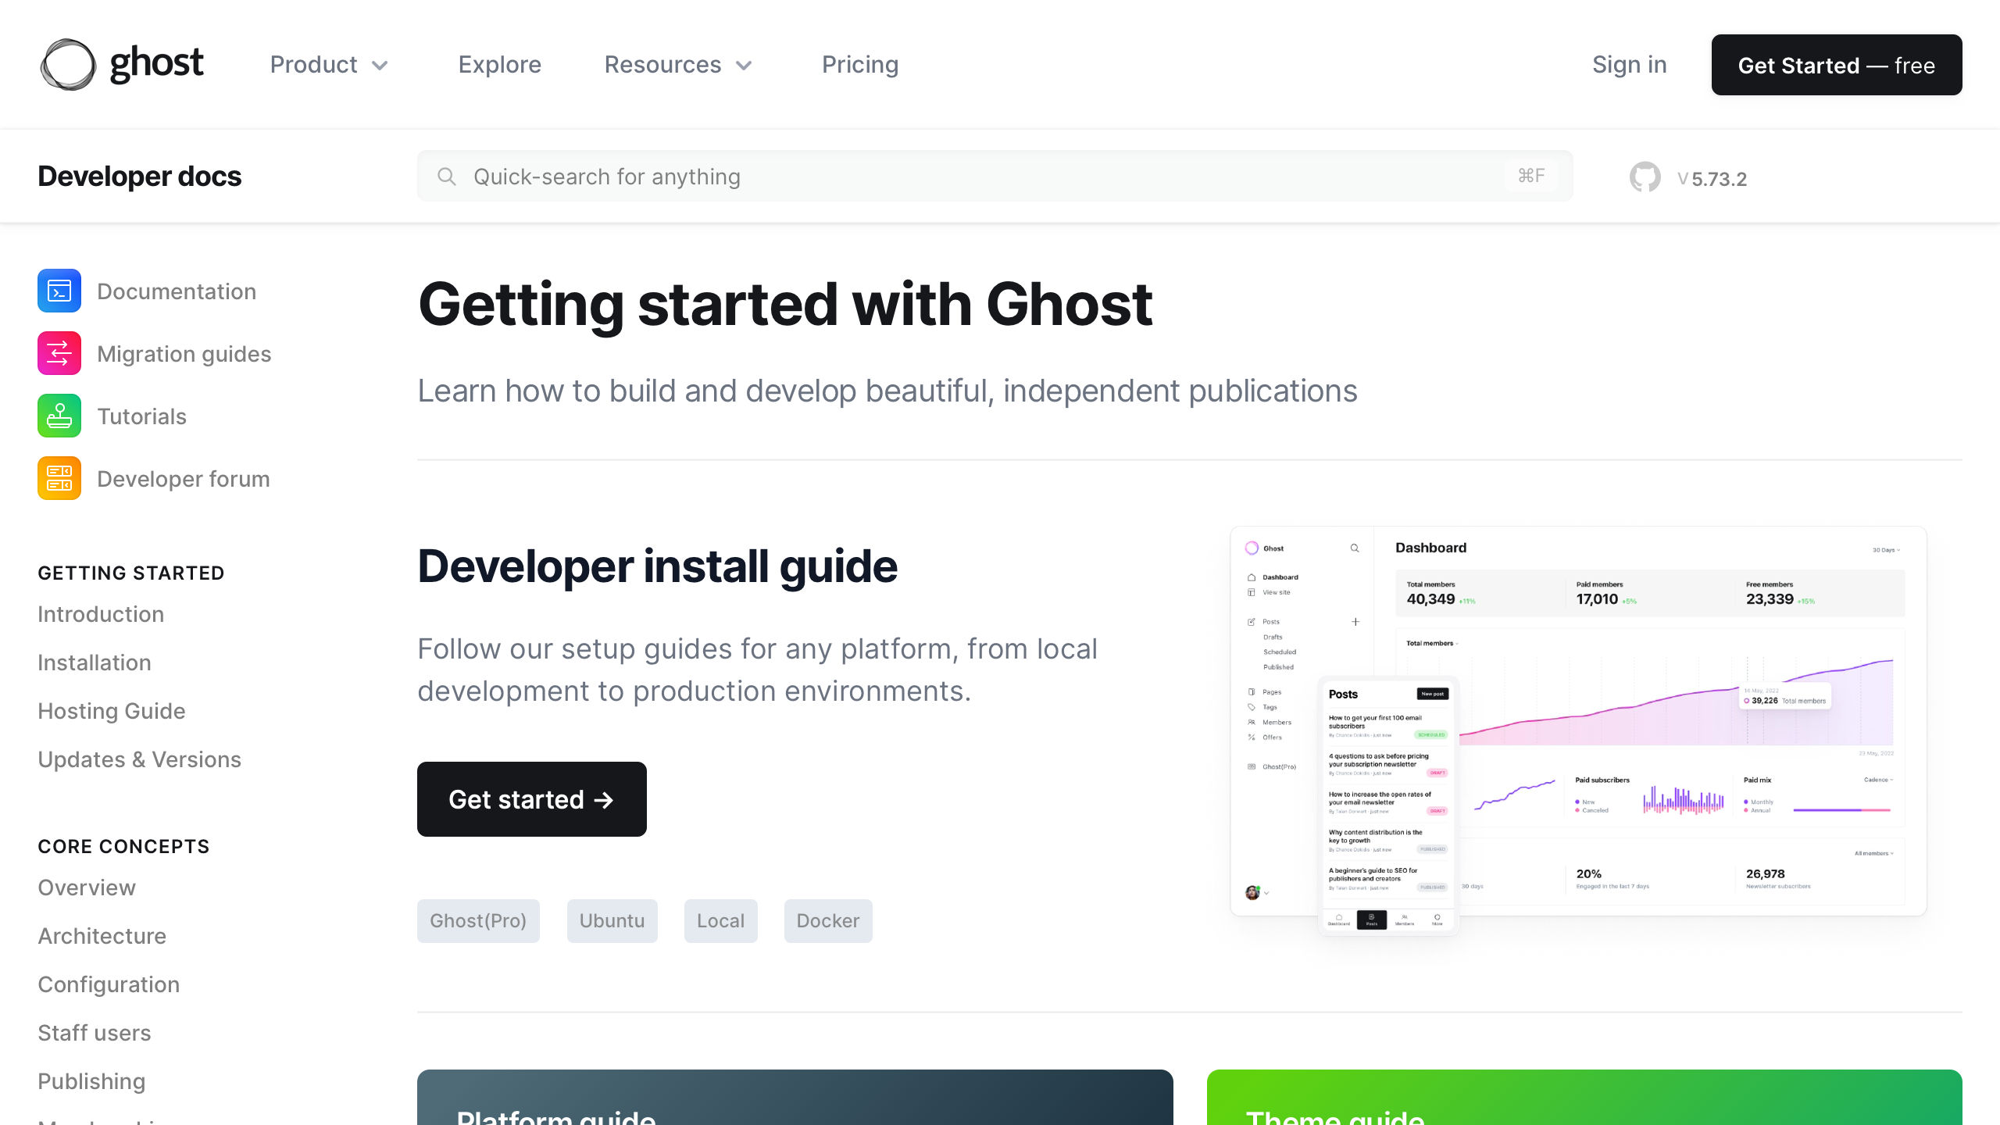This screenshot has height=1125, width=2000.
Task: Click the pink Migration guides icon
Action: click(59, 353)
